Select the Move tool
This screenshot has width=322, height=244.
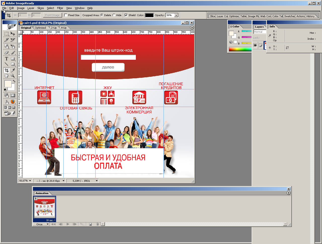tap(13, 34)
